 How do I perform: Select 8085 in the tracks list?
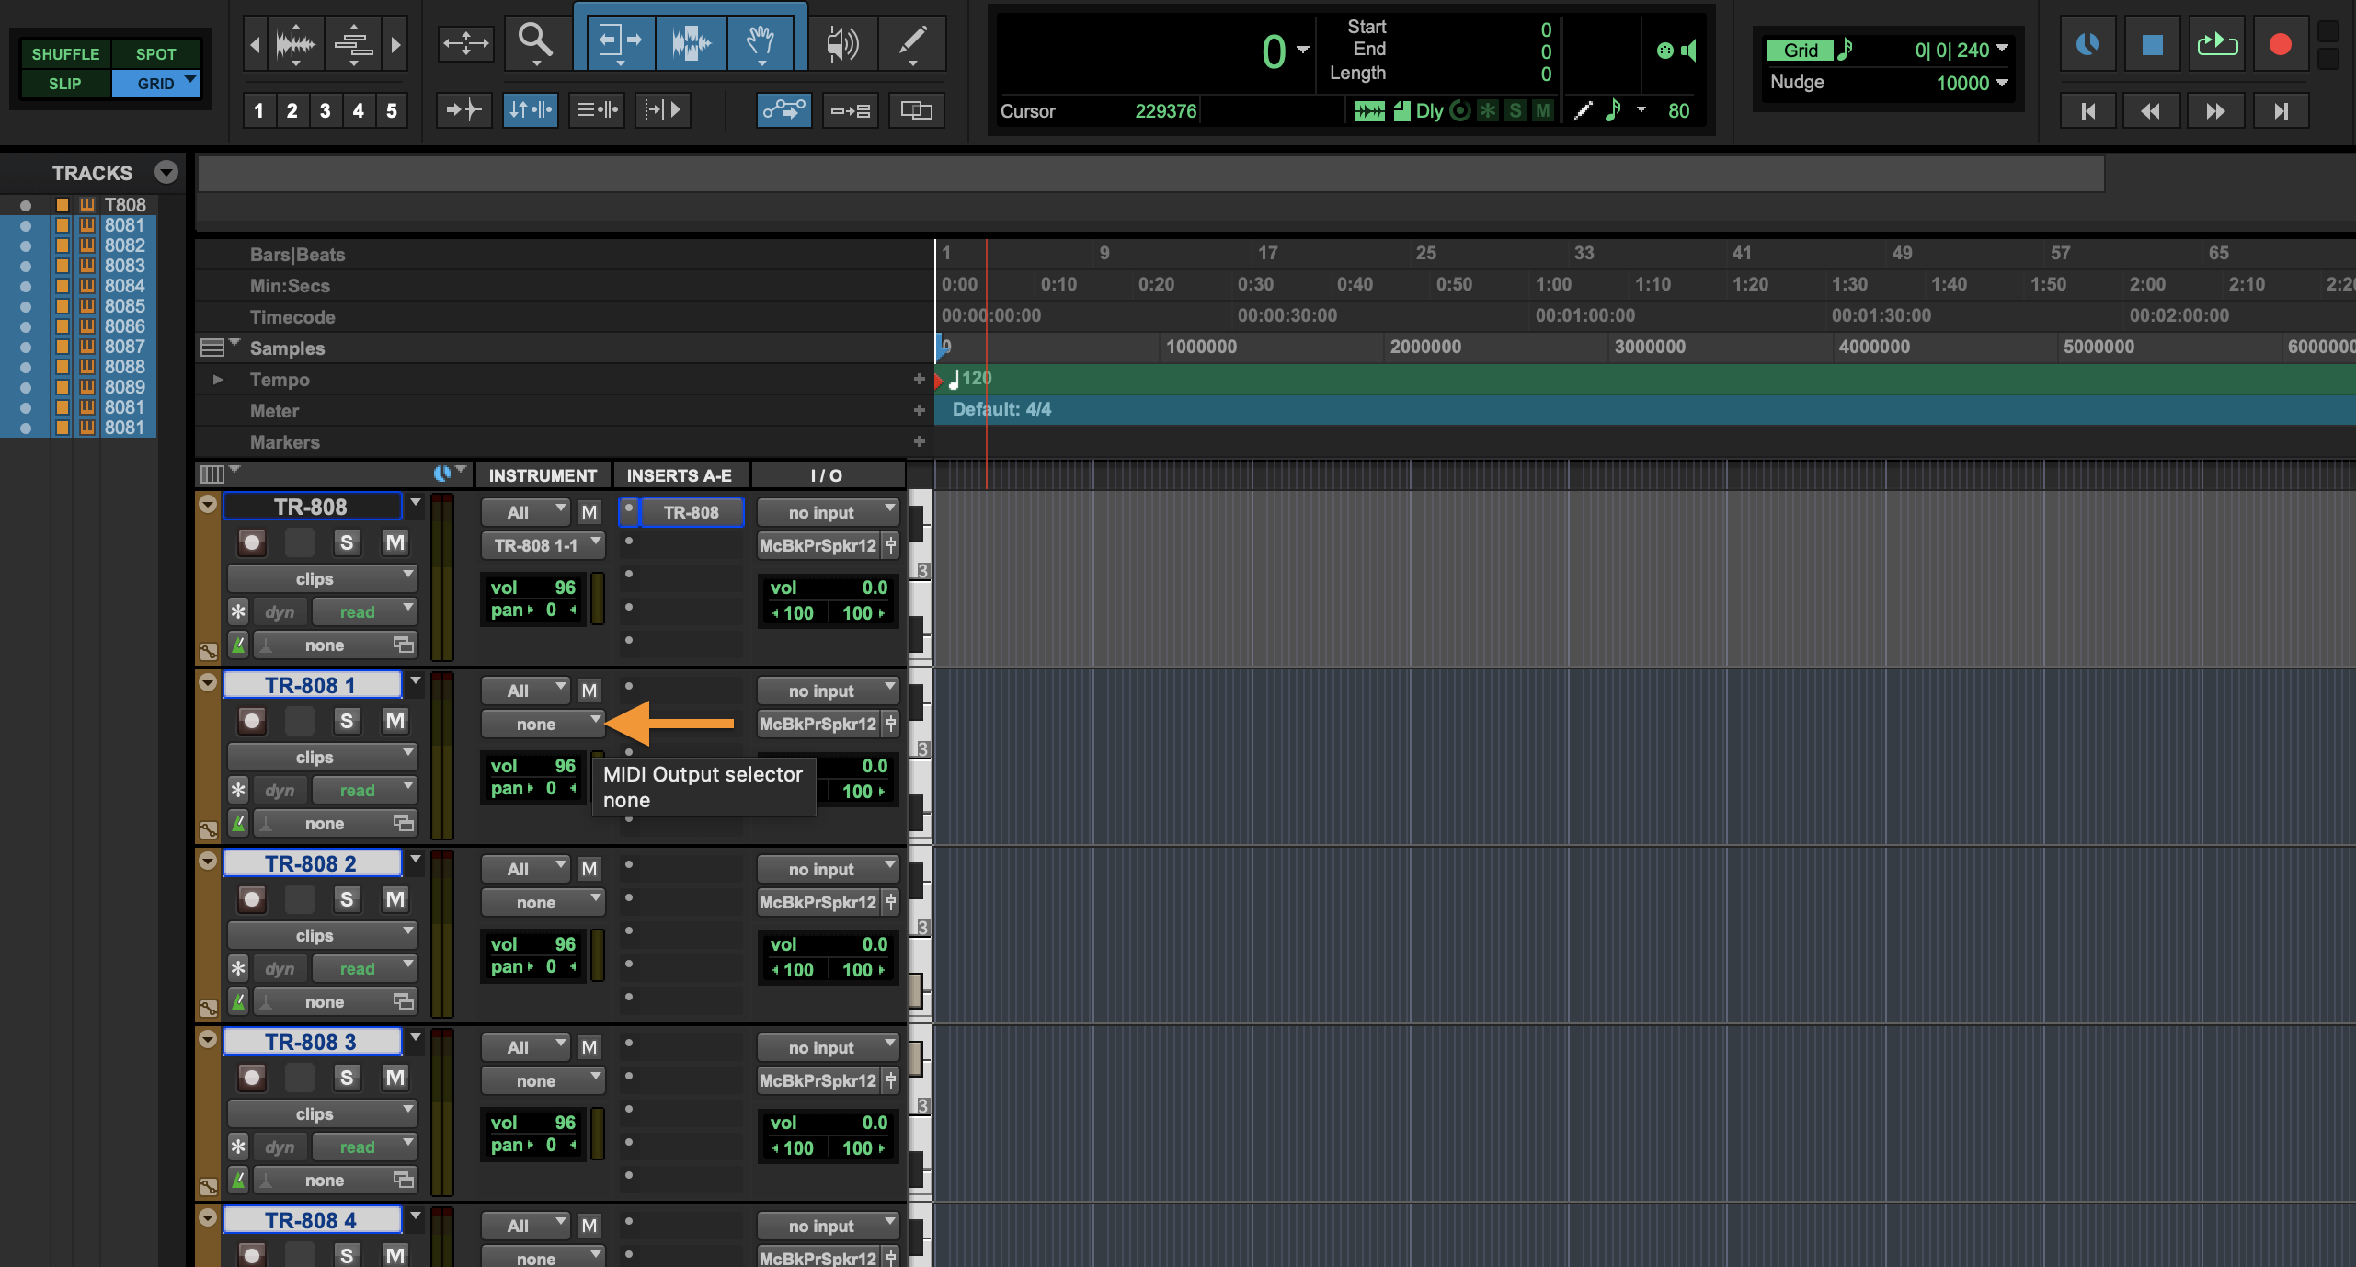[x=124, y=306]
